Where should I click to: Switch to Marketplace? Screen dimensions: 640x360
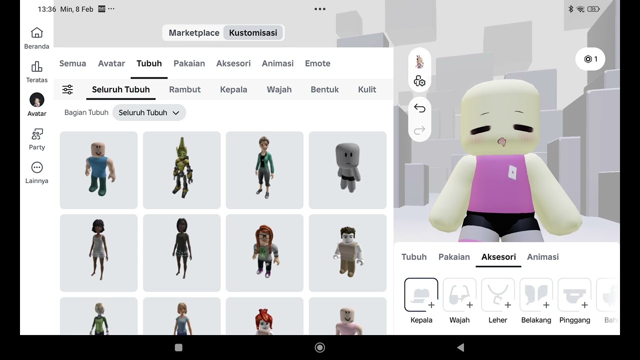coord(194,33)
